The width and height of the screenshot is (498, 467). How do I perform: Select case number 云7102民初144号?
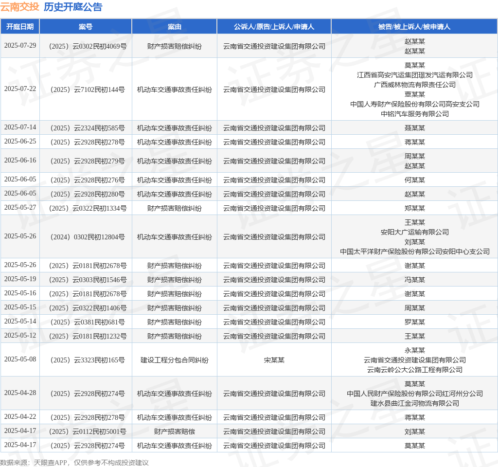88,90
